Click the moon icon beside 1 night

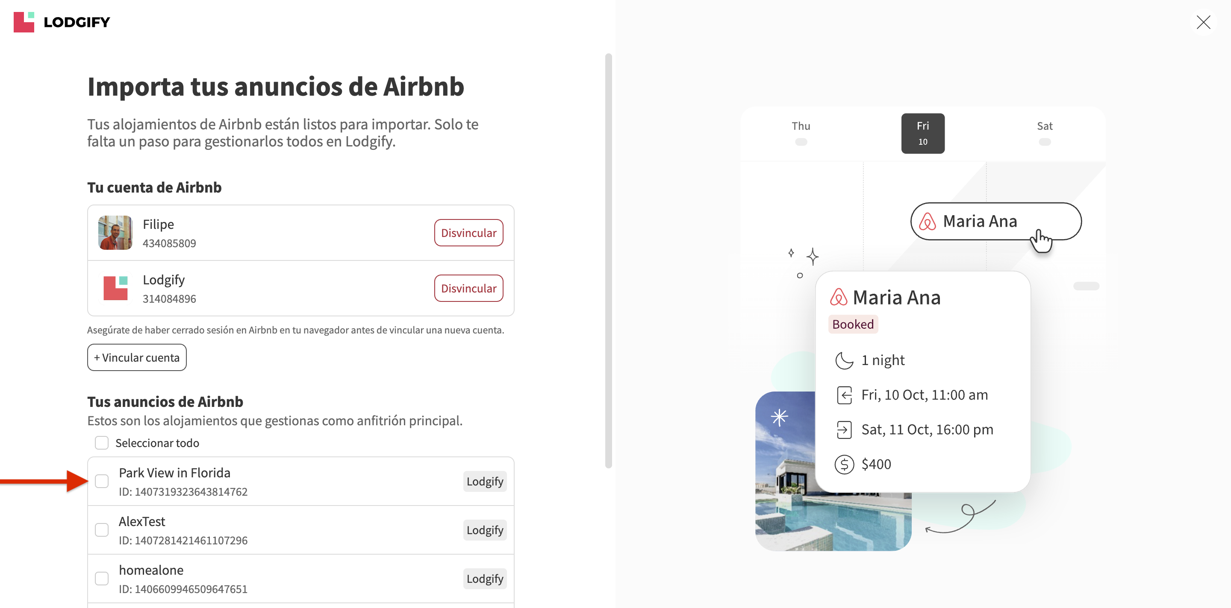click(844, 360)
